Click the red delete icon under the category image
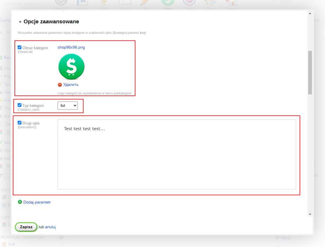The height and width of the screenshot is (247, 325). 60,85
